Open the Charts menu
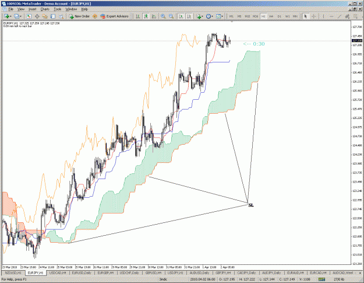The image size is (364, 283). (x=45, y=9)
